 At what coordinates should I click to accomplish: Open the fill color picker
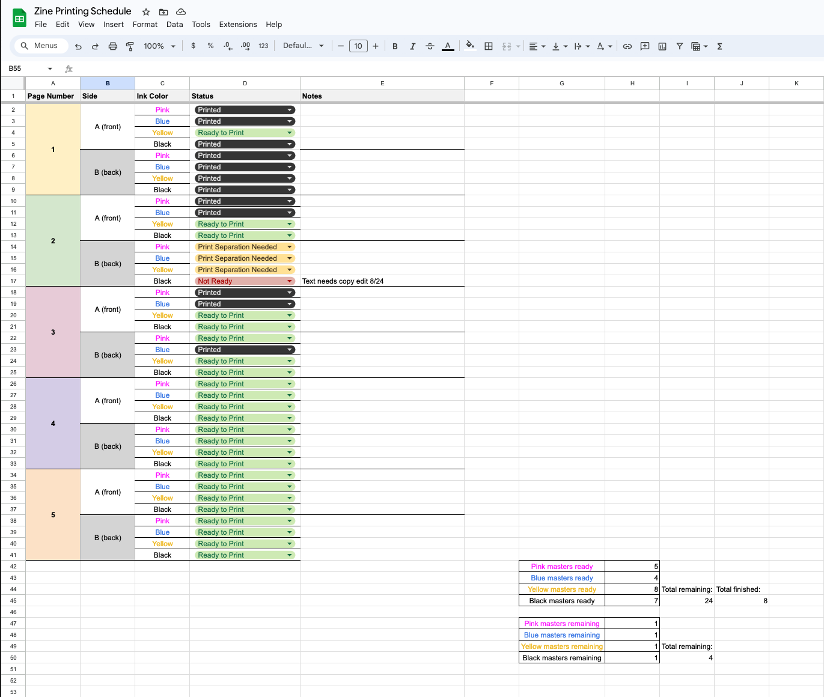tap(470, 46)
